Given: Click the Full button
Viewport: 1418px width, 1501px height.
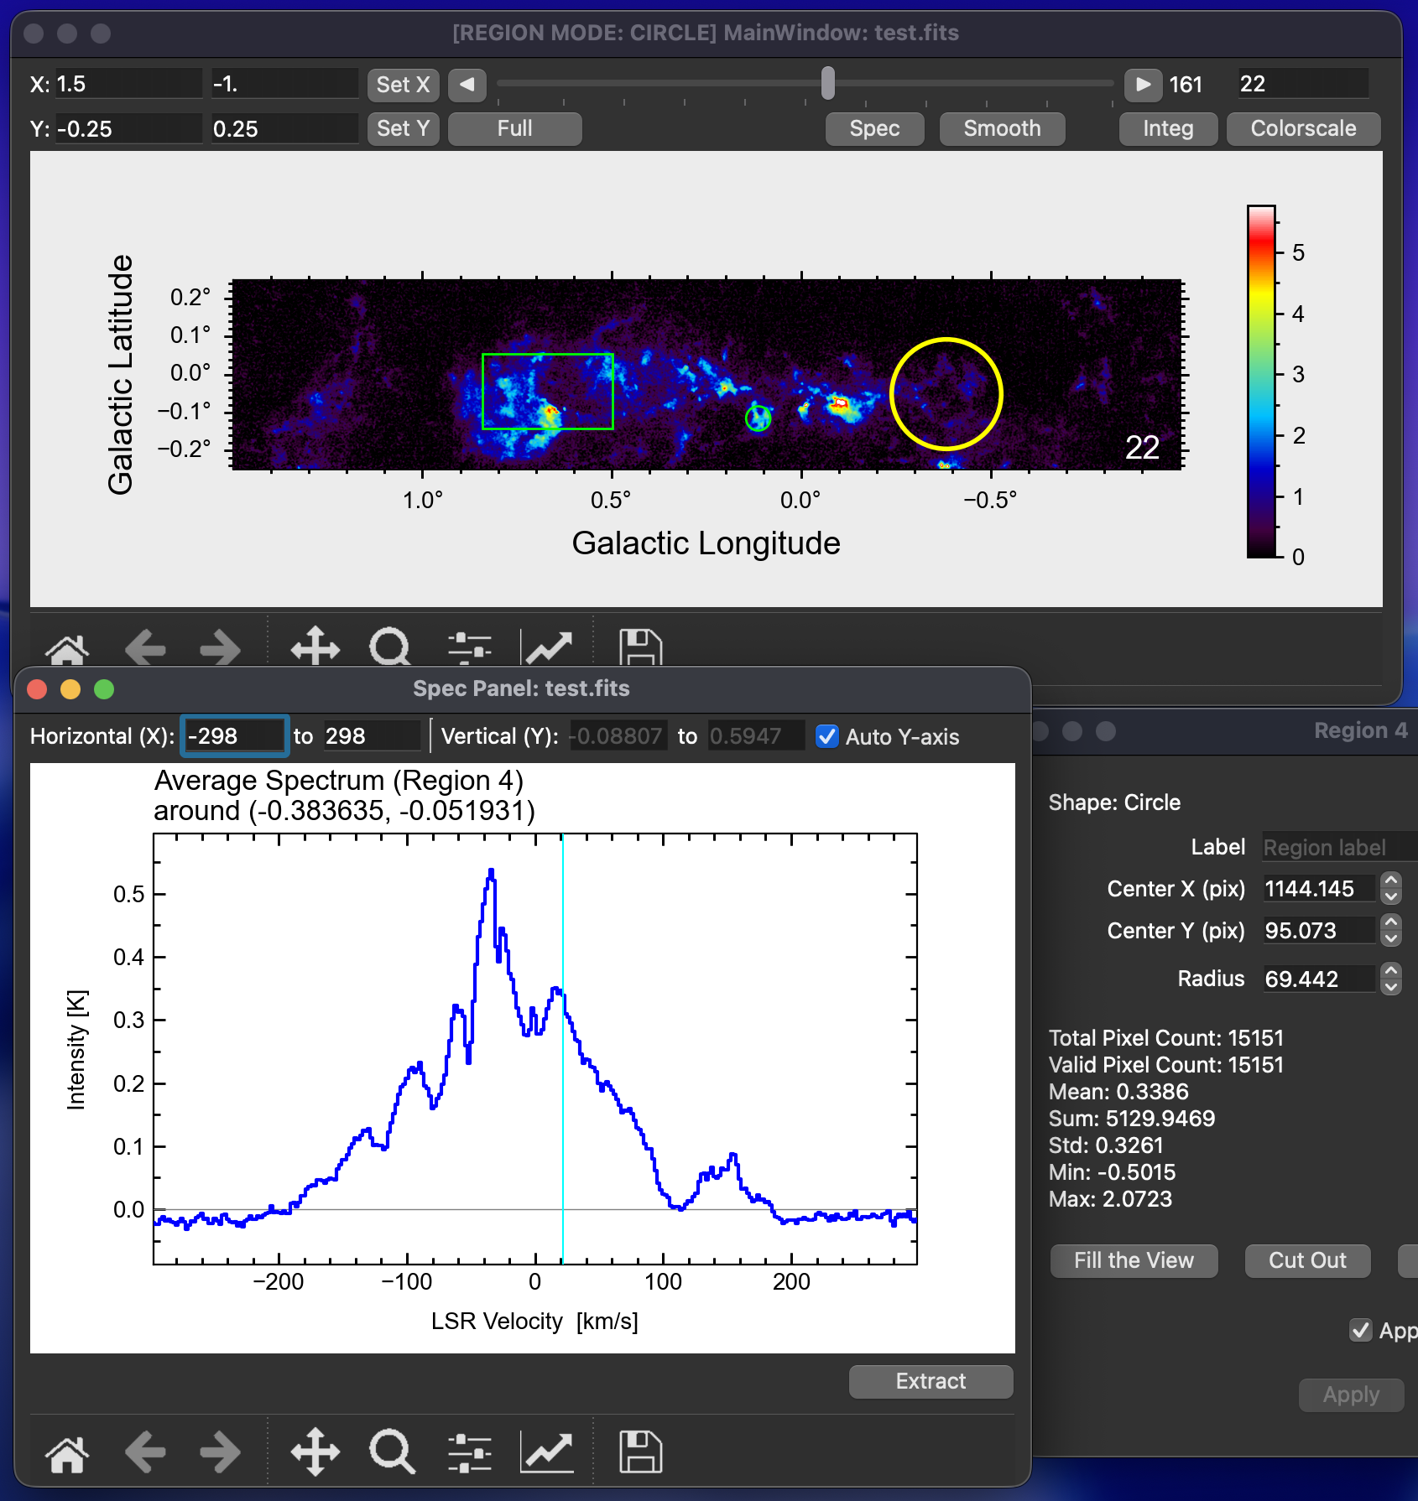Looking at the screenshot, I should pos(514,128).
